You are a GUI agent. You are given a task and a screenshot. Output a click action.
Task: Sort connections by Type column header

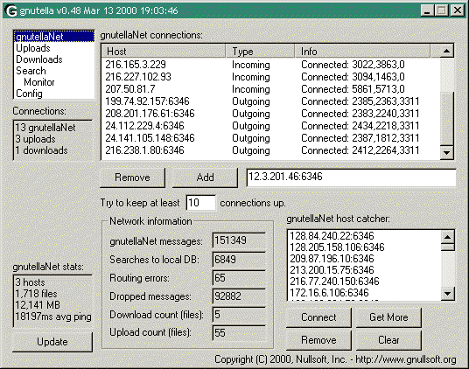coord(260,52)
